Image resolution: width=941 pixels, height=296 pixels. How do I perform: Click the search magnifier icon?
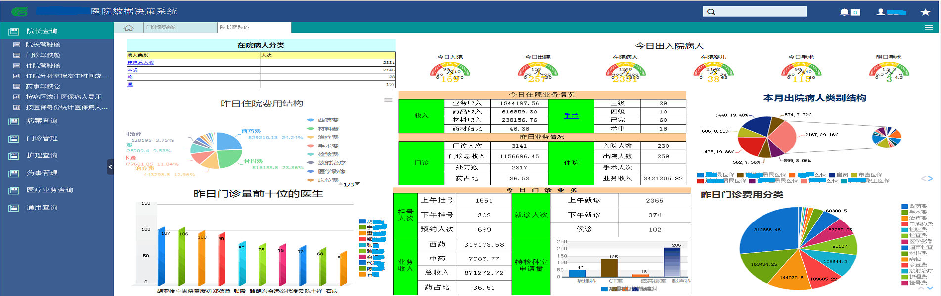(711, 12)
